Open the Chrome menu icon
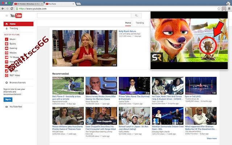This screenshot has width=232, height=145. [229, 9]
